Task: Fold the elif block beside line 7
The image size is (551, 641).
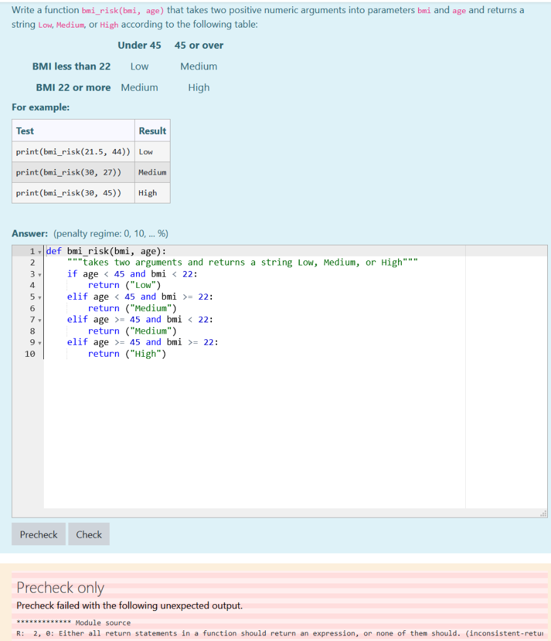Action: point(39,319)
